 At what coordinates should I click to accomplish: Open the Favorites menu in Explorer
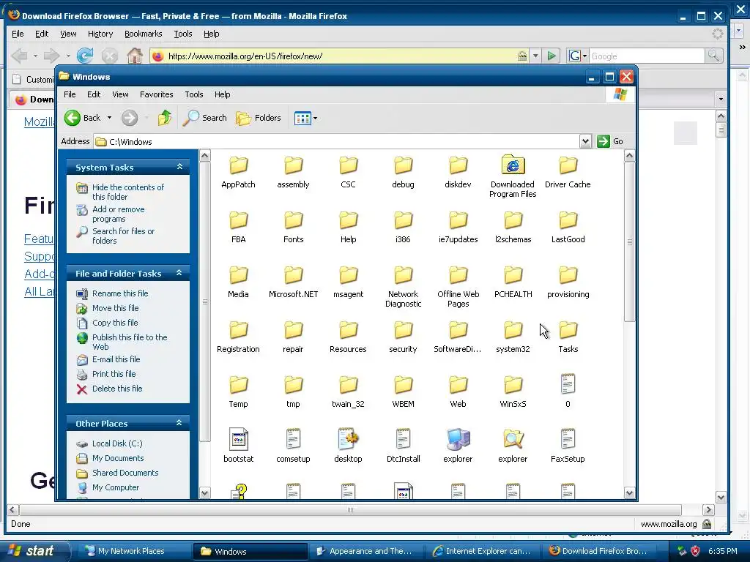157,94
